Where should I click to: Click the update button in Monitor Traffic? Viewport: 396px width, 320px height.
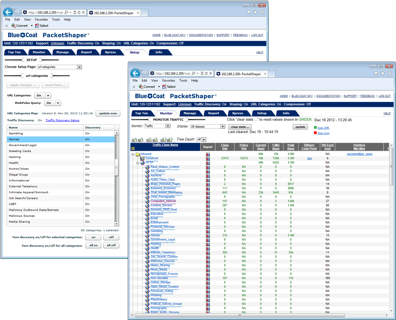(300, 127)
